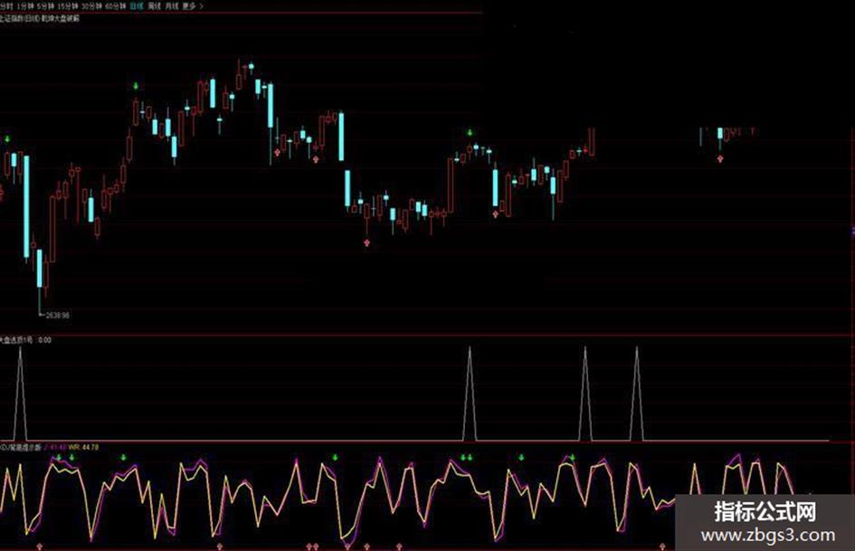855x551 pixels.
Task: Select the highlighted 日线 daily tab
Action: tap(137, 6)
